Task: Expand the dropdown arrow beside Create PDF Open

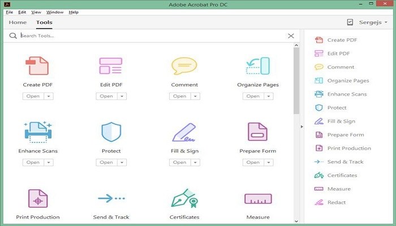Action: tap(49, 96)
